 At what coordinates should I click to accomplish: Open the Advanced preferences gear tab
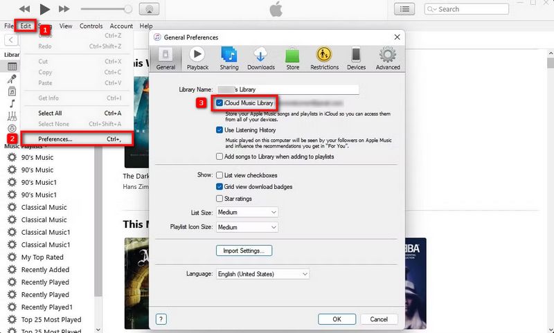pos(388,58)
